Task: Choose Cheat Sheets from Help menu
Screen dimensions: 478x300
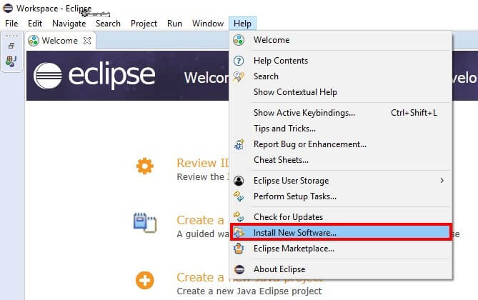Action: coord(341,160)
